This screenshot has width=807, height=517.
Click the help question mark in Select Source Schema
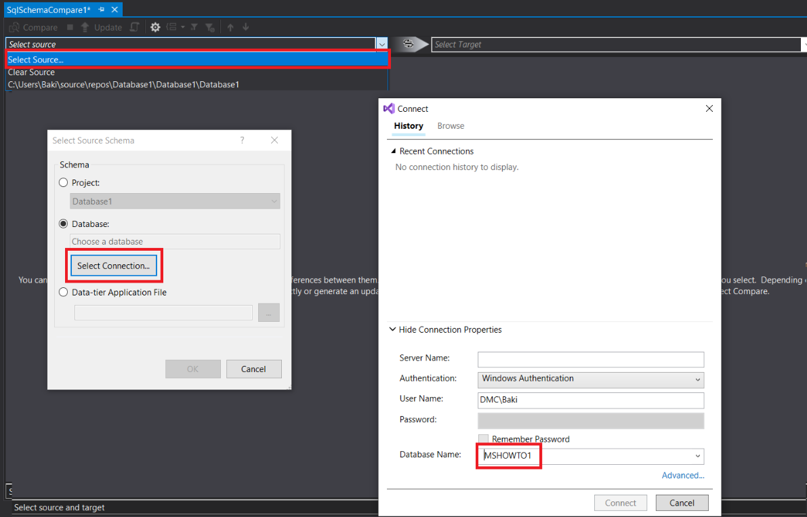pos(242,140)
